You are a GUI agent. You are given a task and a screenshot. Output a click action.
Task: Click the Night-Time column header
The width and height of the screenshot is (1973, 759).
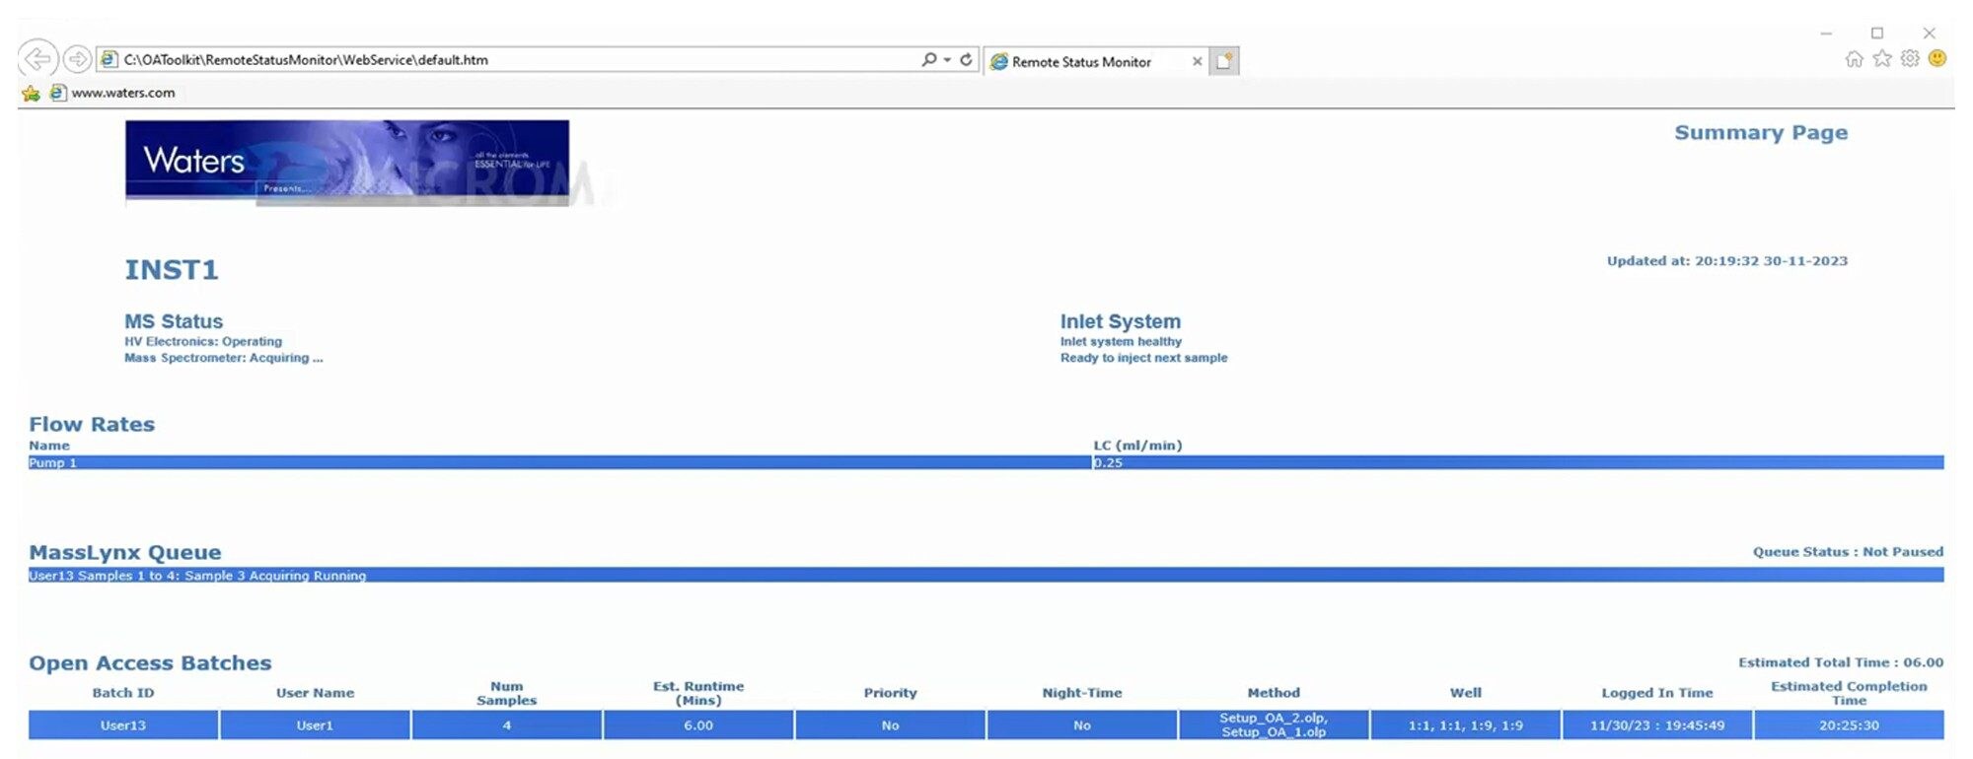(1082, 693)
